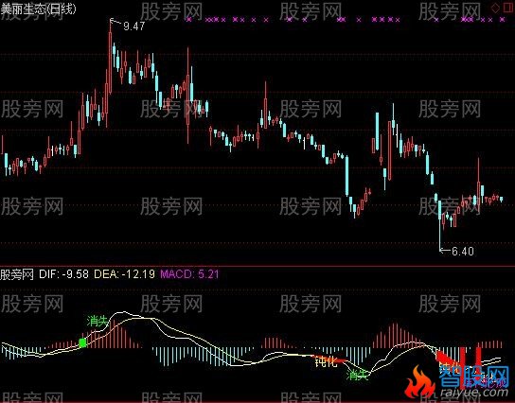The width and height of the screenshot is (515, 403).
Task: Click the green square MACD signal marker
Action: coord(82,343)
